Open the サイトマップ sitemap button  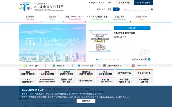pyautogui.click(x=125, y=2)
